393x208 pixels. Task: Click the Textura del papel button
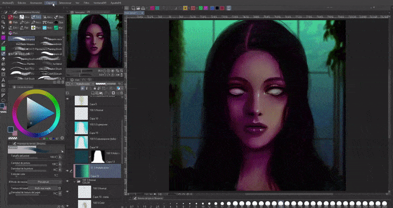(x=44, y=188)
